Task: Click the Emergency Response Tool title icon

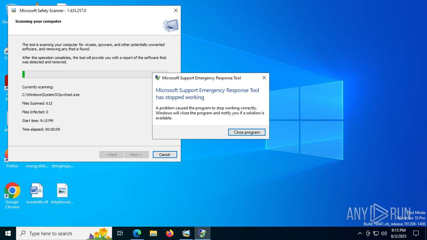Action: point(158,78)
